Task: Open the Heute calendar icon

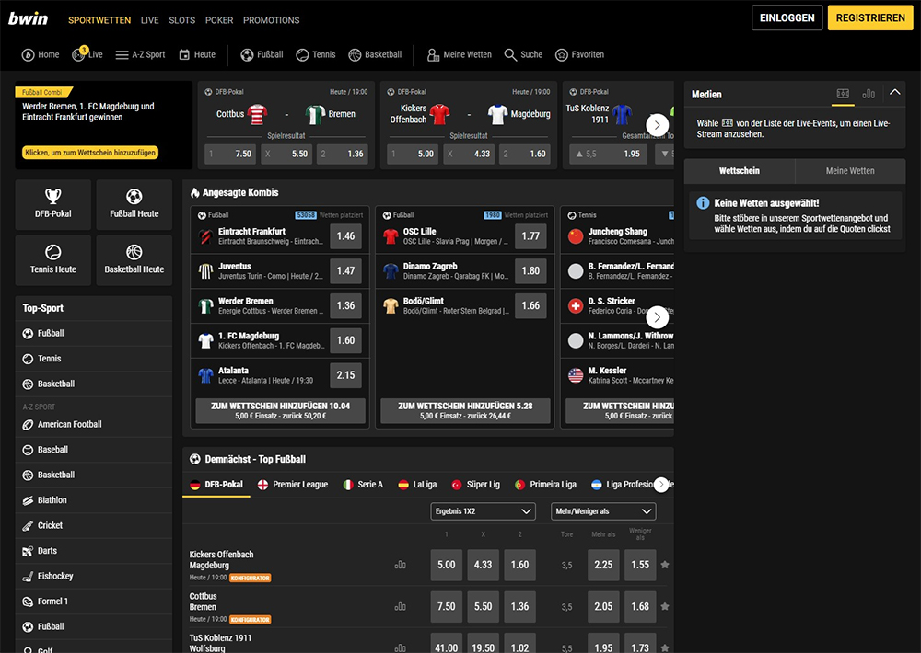Action: tap(184, 54)
